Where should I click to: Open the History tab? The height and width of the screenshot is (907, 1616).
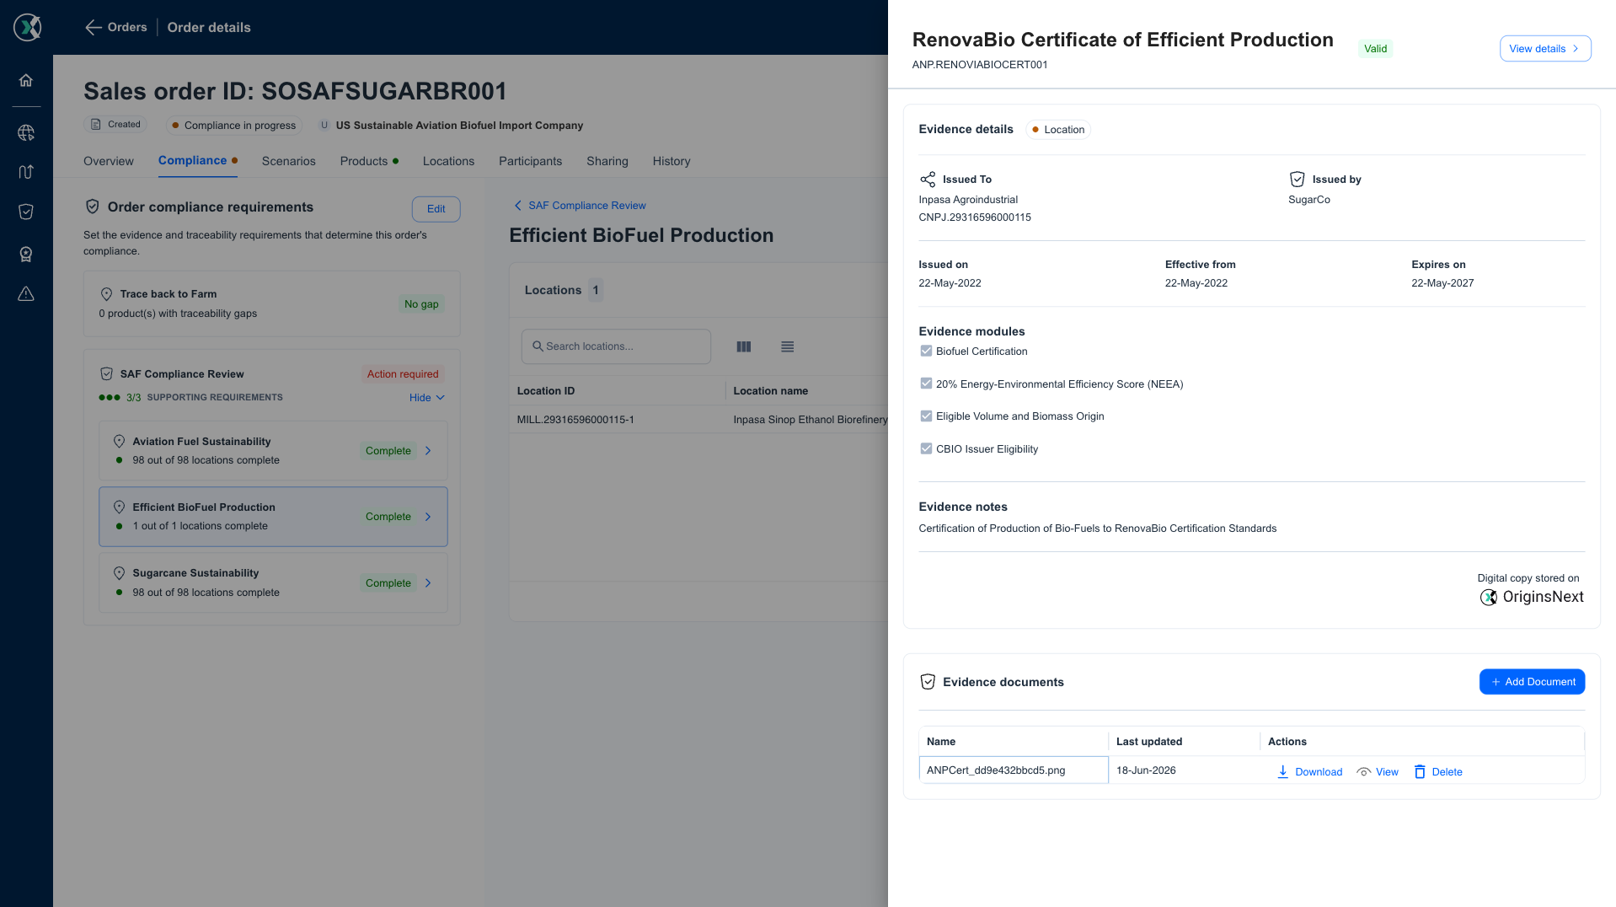[672, 161]
